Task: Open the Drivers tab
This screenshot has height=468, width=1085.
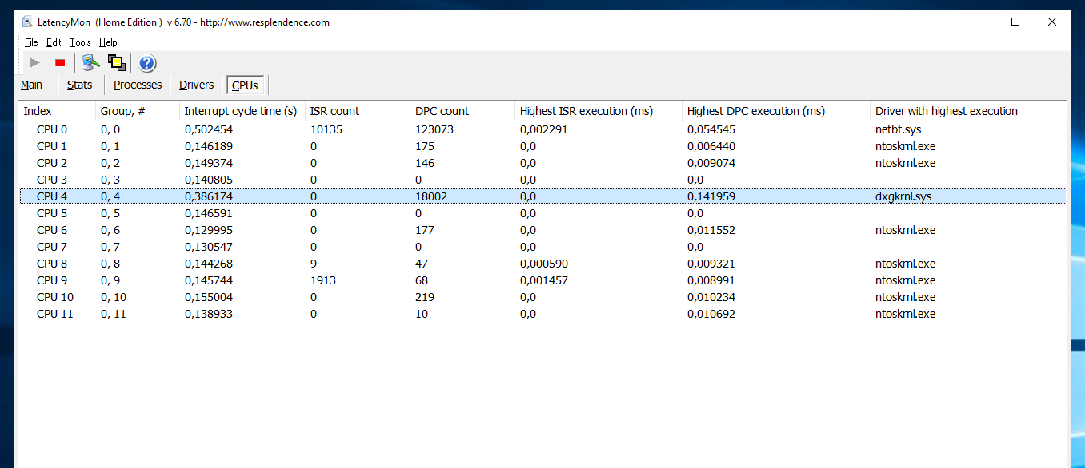Action: click(x=197, y=85)
